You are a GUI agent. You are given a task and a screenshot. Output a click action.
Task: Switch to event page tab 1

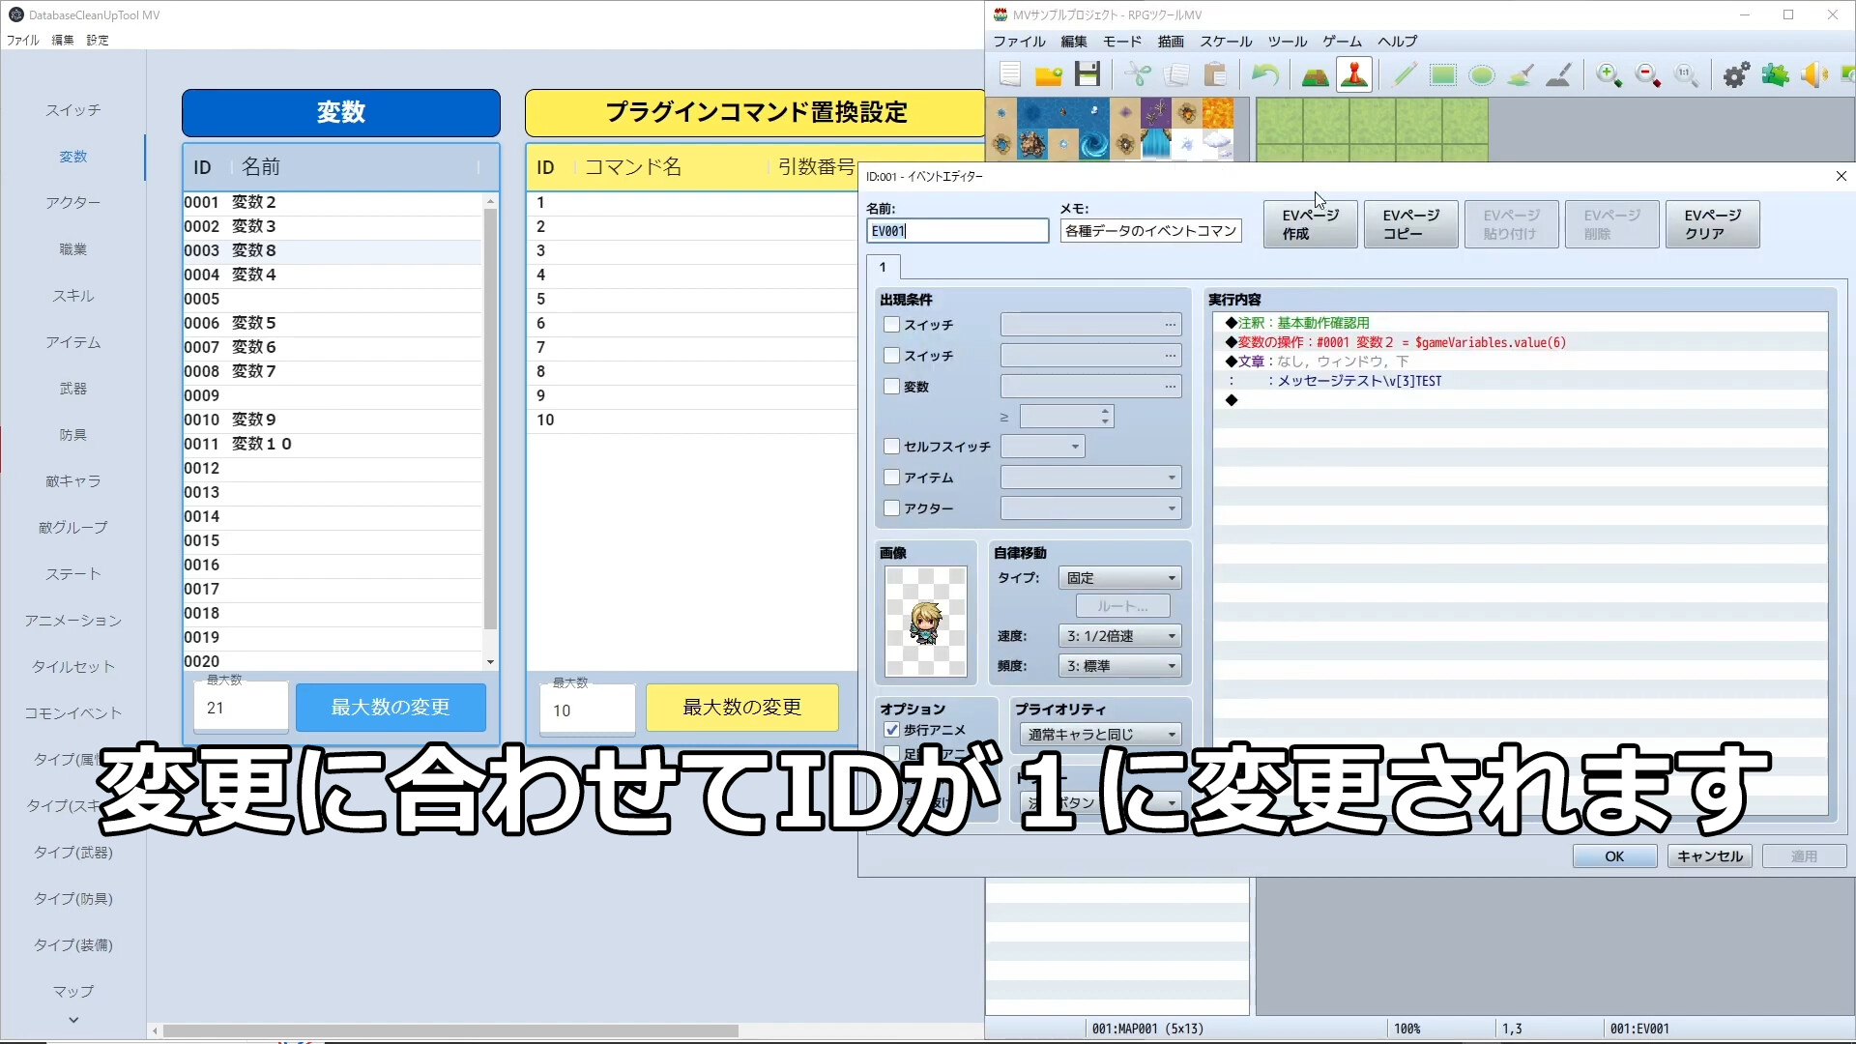(884, 267)
